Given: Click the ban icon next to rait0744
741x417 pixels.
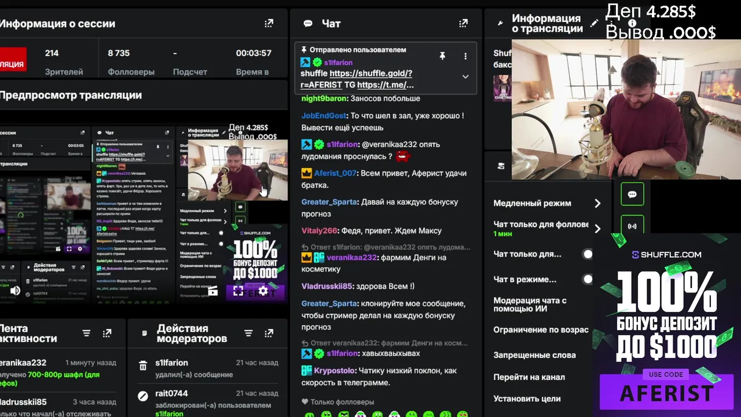Looking at the screenshot, I should 143,396.
